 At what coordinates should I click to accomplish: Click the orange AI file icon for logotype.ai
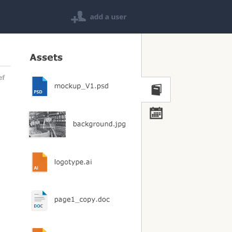39,162
